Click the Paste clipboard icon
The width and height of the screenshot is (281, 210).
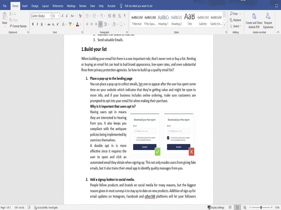(5, 17)
